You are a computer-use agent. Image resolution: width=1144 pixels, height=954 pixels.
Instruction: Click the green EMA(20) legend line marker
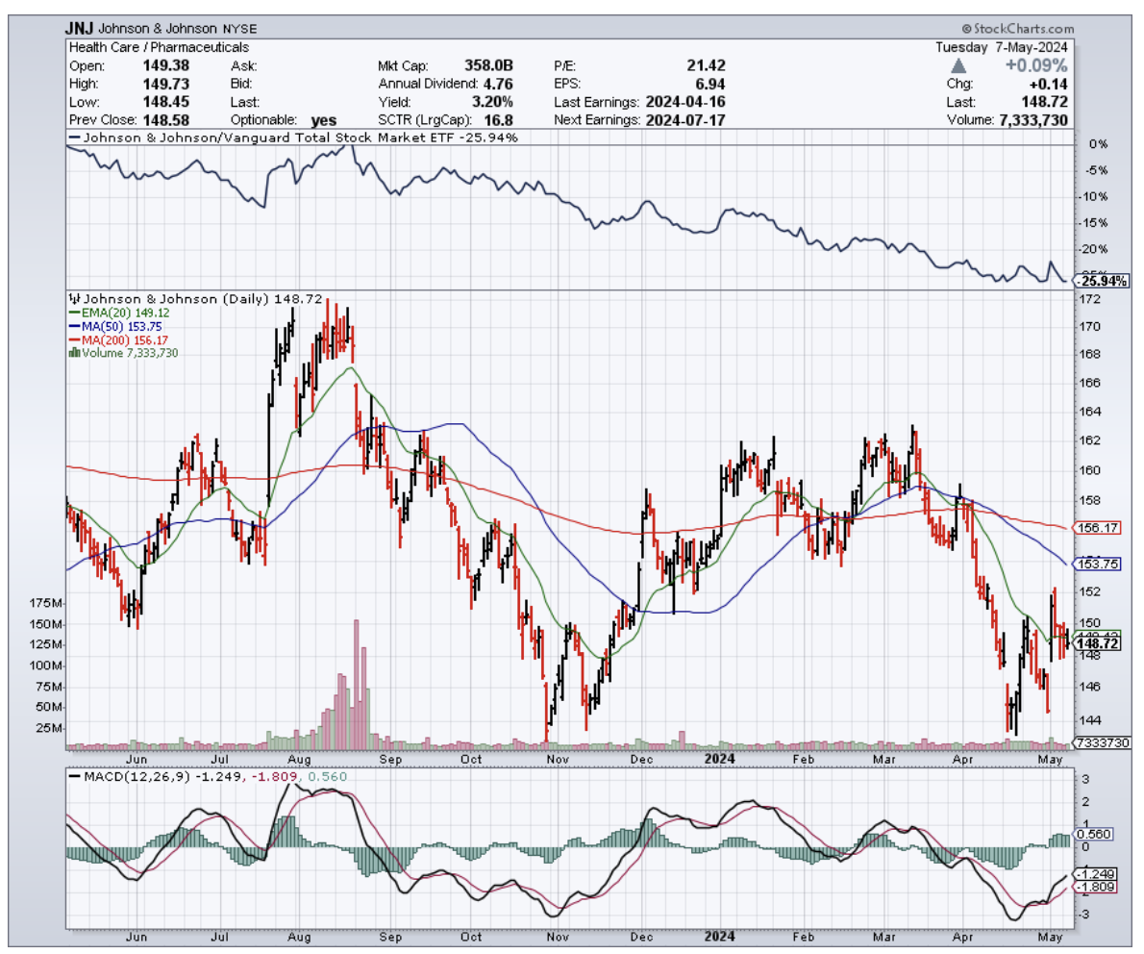tap(73, 313)
